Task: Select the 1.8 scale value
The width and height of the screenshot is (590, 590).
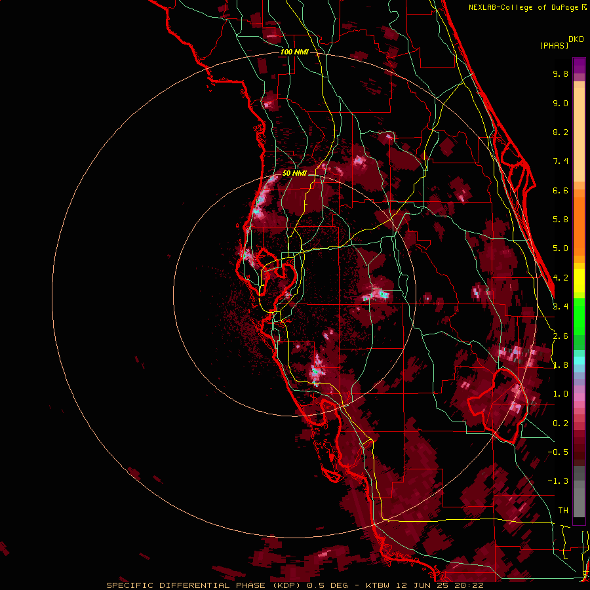Action: click(x=560, y=365)
